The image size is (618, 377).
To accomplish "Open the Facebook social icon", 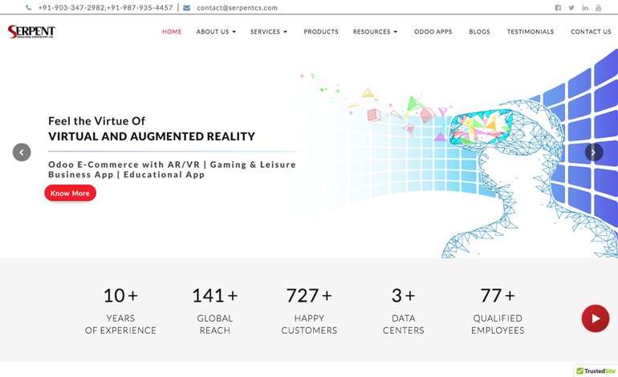I will (x=558, y=8).
